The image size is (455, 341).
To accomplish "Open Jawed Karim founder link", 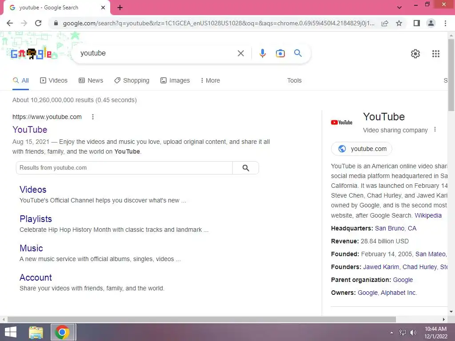I will click(x=381, y=267).
